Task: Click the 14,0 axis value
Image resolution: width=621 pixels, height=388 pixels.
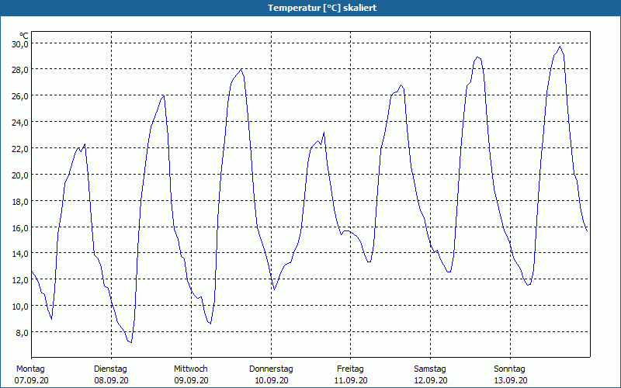Action: pos(20,254)
